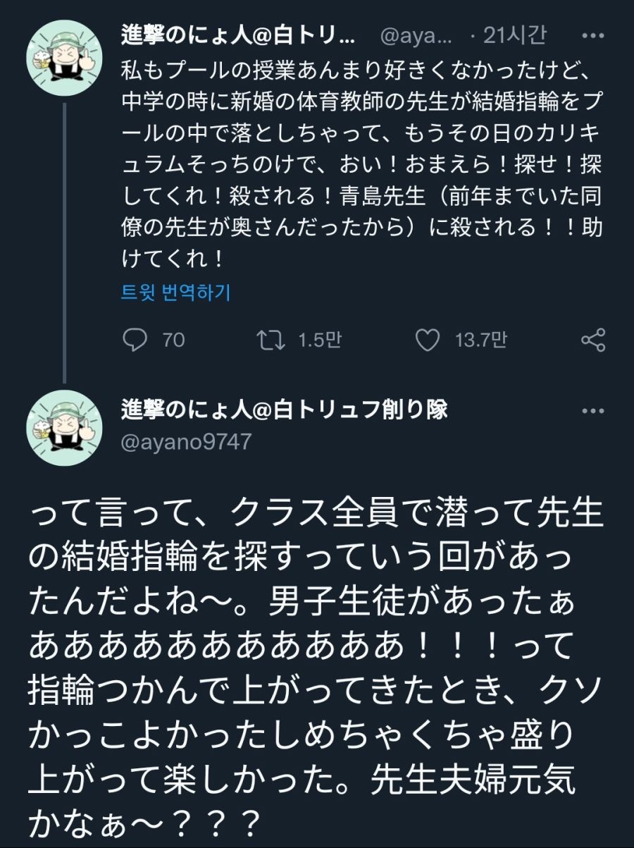Tap the 70 reply count
The height and width of the screenshot is (848, 634).
tap(173, 340)
